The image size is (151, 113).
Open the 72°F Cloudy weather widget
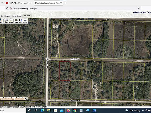[x=133, y=110]
